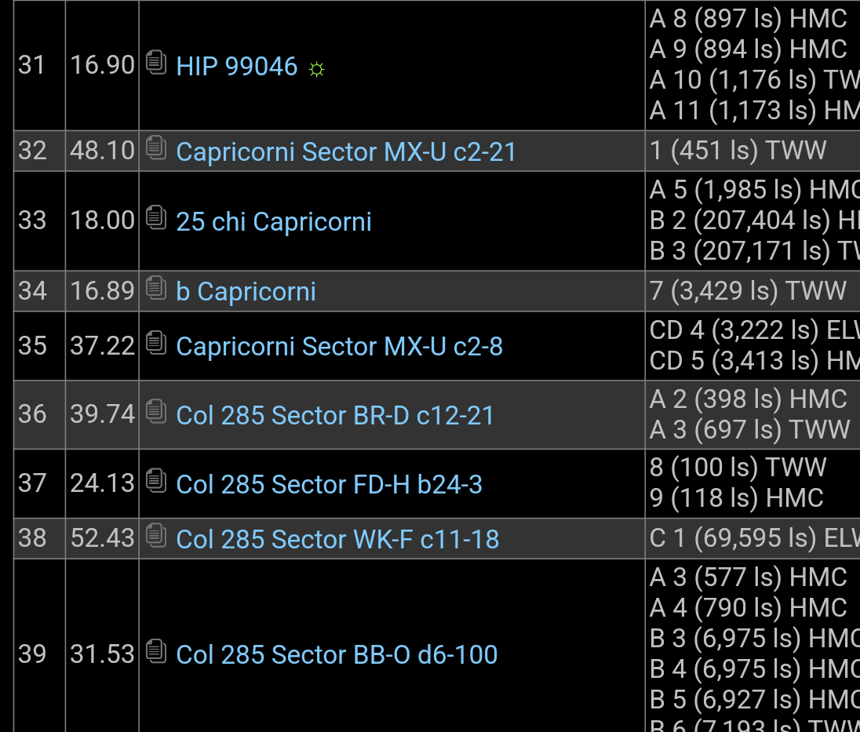
Task: Click green sun icon beside HIP 99046
Action: click(317, 70)
